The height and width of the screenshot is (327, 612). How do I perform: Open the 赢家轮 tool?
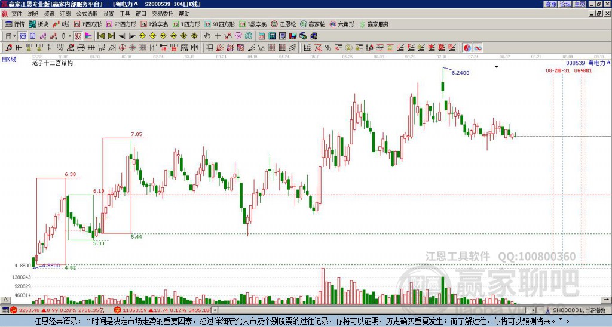313,24
